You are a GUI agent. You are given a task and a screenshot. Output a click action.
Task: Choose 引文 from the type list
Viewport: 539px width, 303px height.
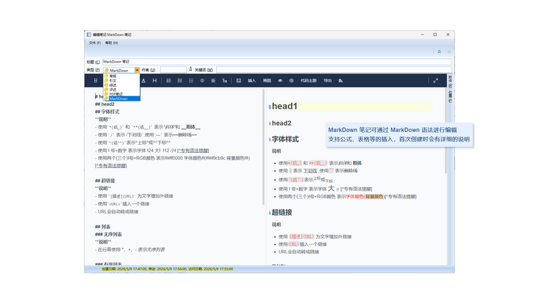point(122,80)
